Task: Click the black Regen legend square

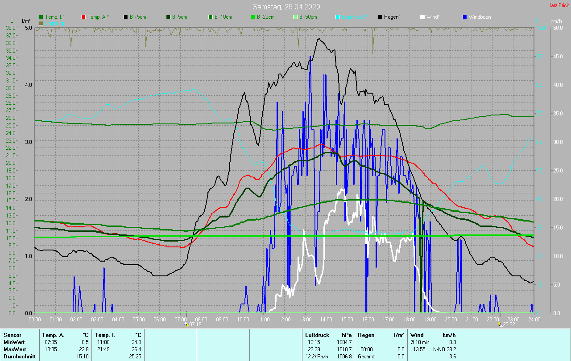Action: [380, 17]
